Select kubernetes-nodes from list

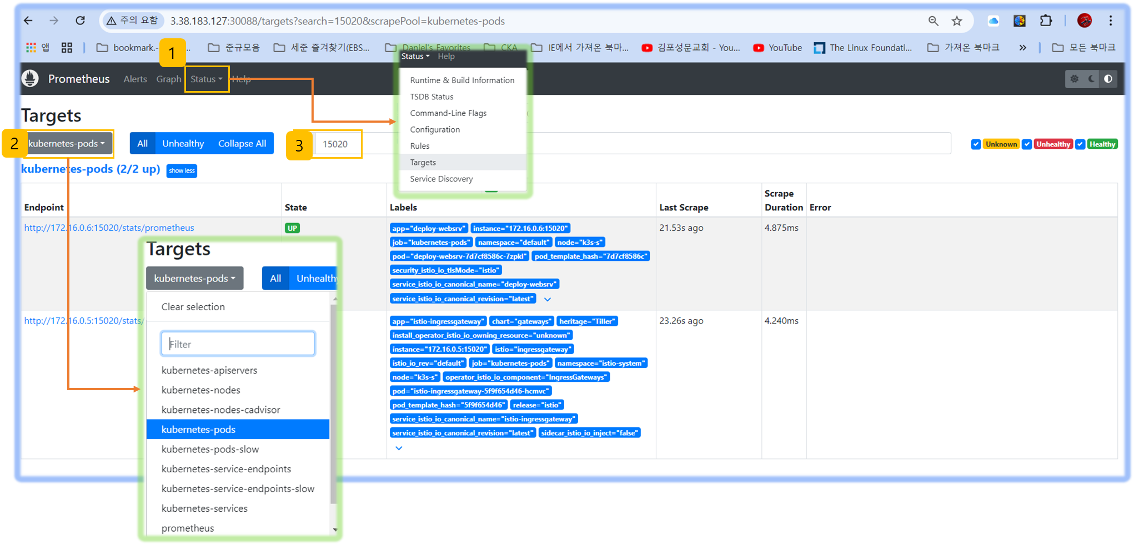pyautogui.click(x=238, y=390)
